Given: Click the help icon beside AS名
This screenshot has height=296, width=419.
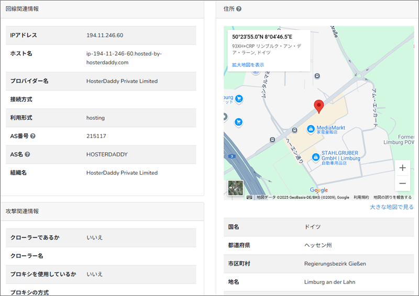Looking at the screenshot, I should [x=27, y=154].
